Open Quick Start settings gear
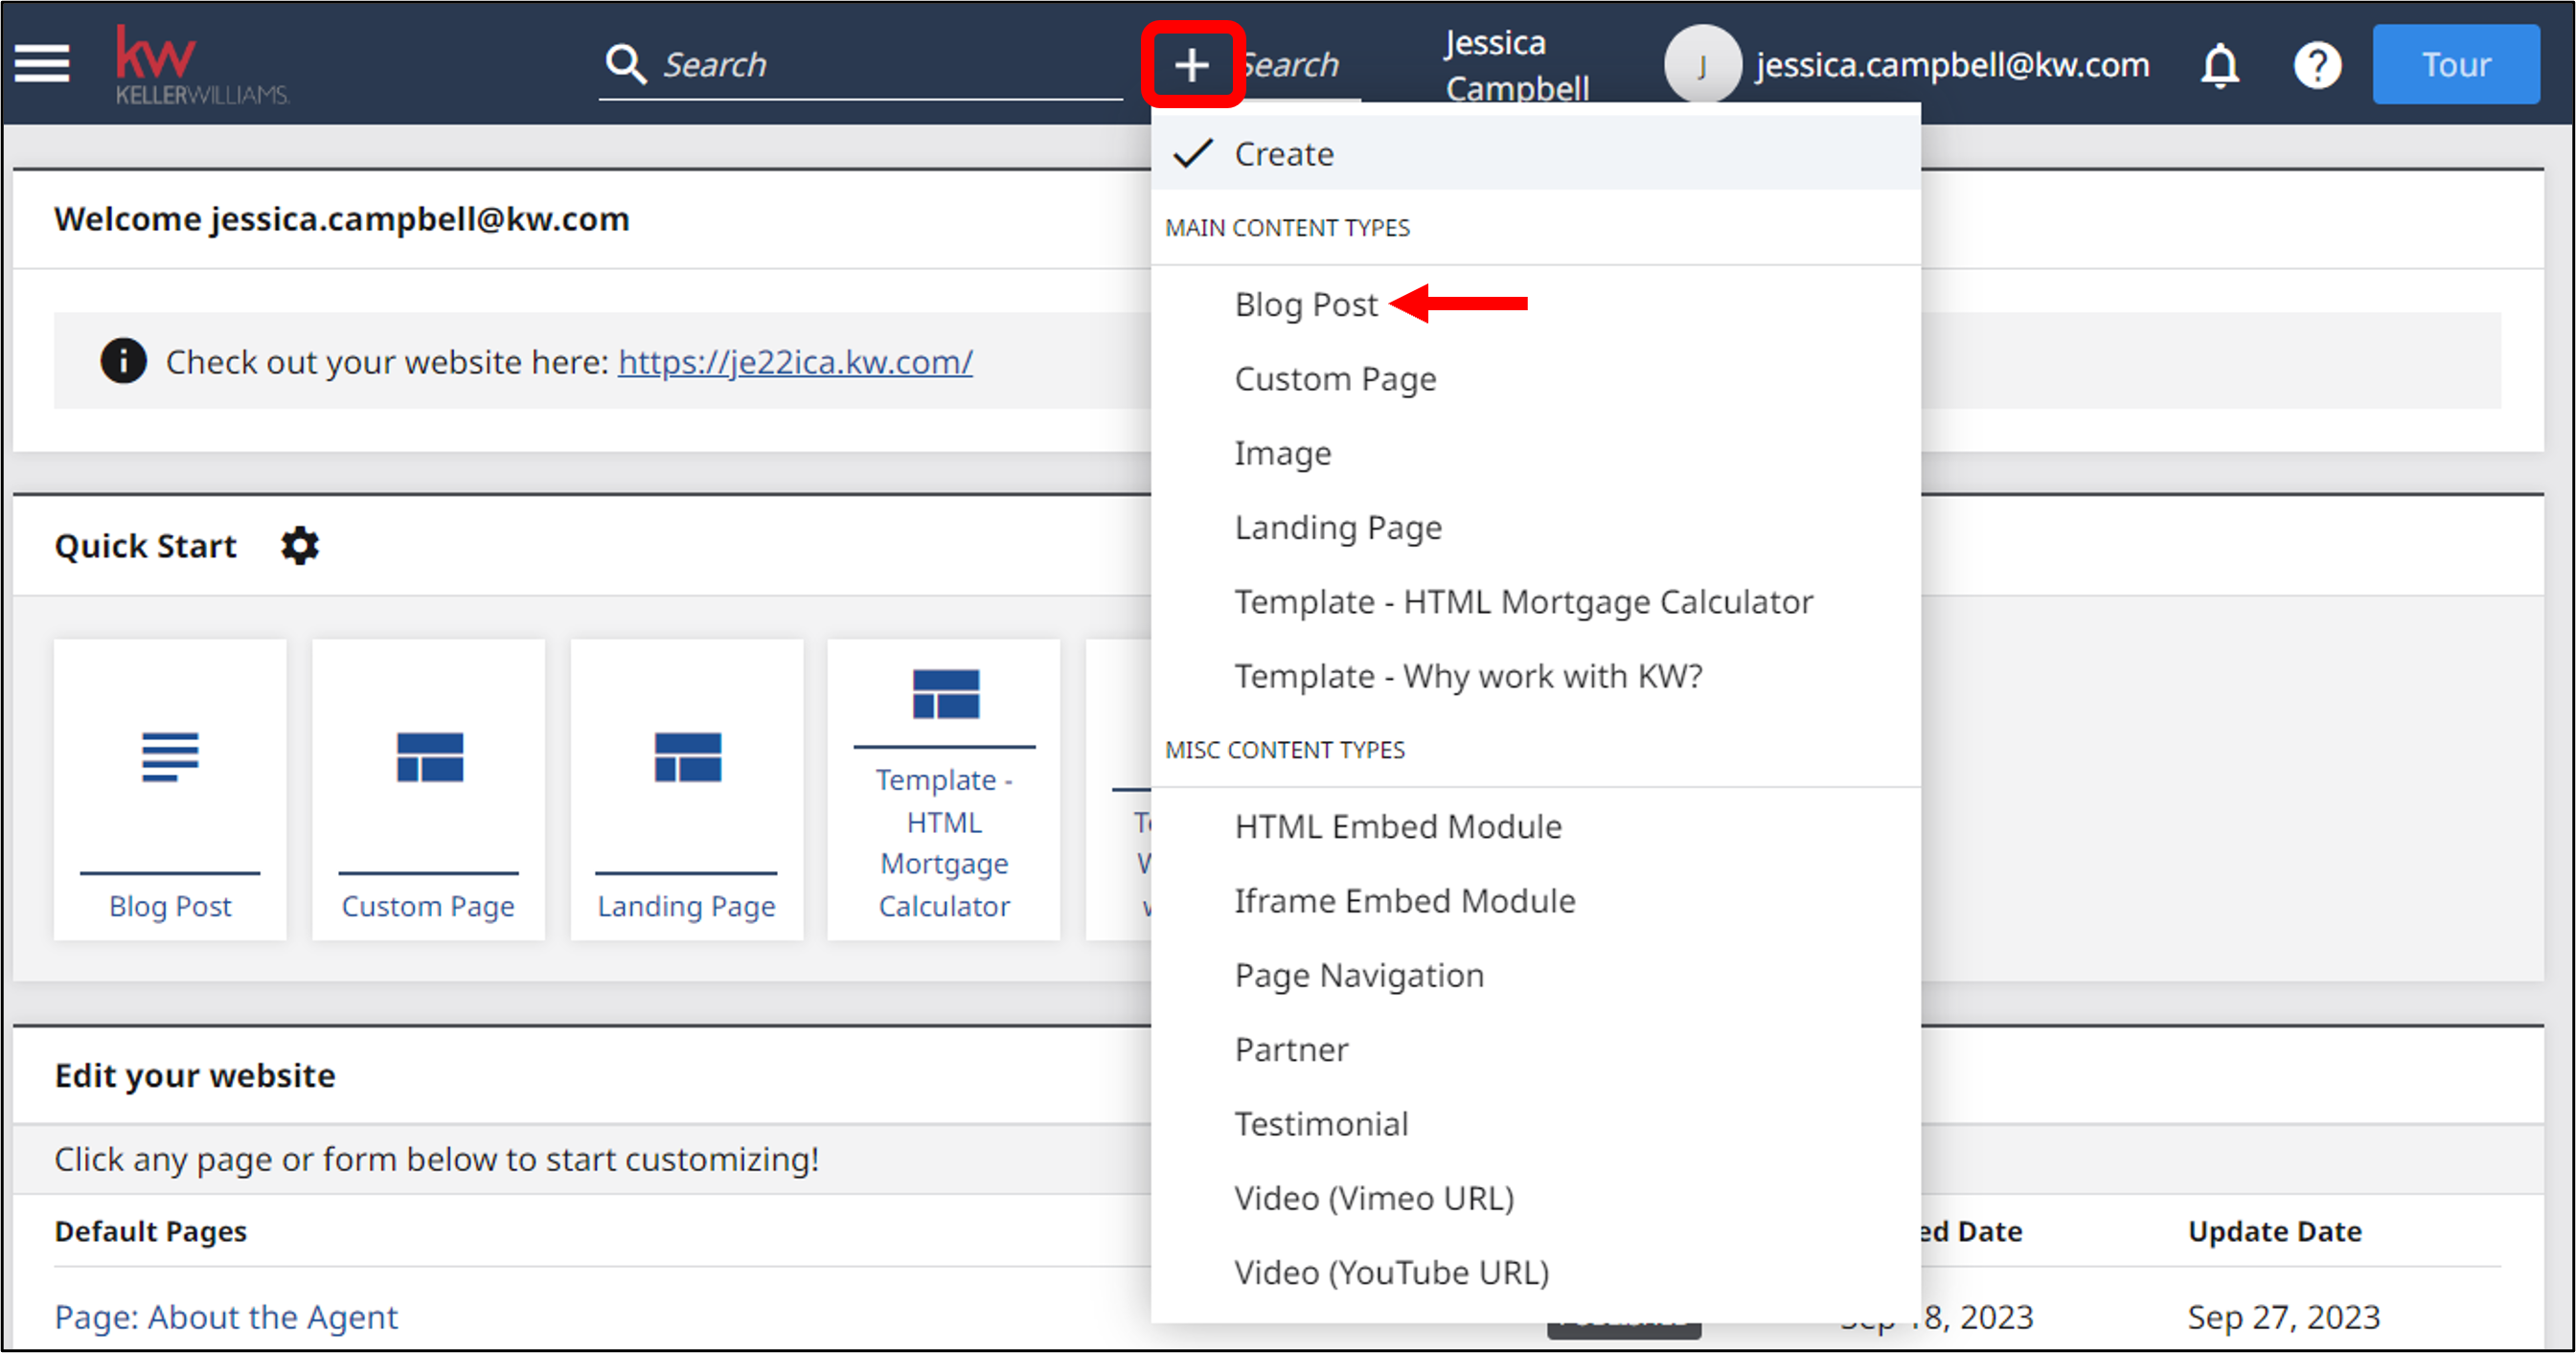The height and width of the screenshot is (1353, 2576). click(299, 546)
